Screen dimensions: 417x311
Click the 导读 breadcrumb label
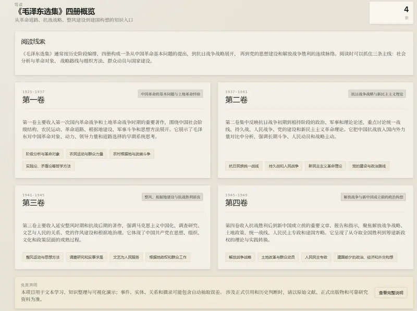tap(19, 4)
